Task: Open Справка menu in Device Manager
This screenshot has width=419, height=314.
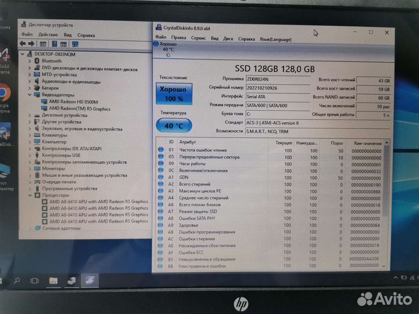Action: coord(86,35)
